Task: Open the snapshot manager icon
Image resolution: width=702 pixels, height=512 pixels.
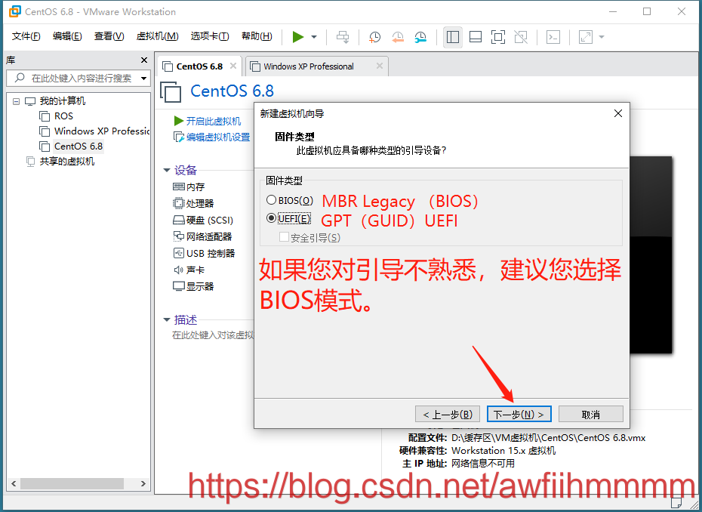Action: [x=420, y=37]
